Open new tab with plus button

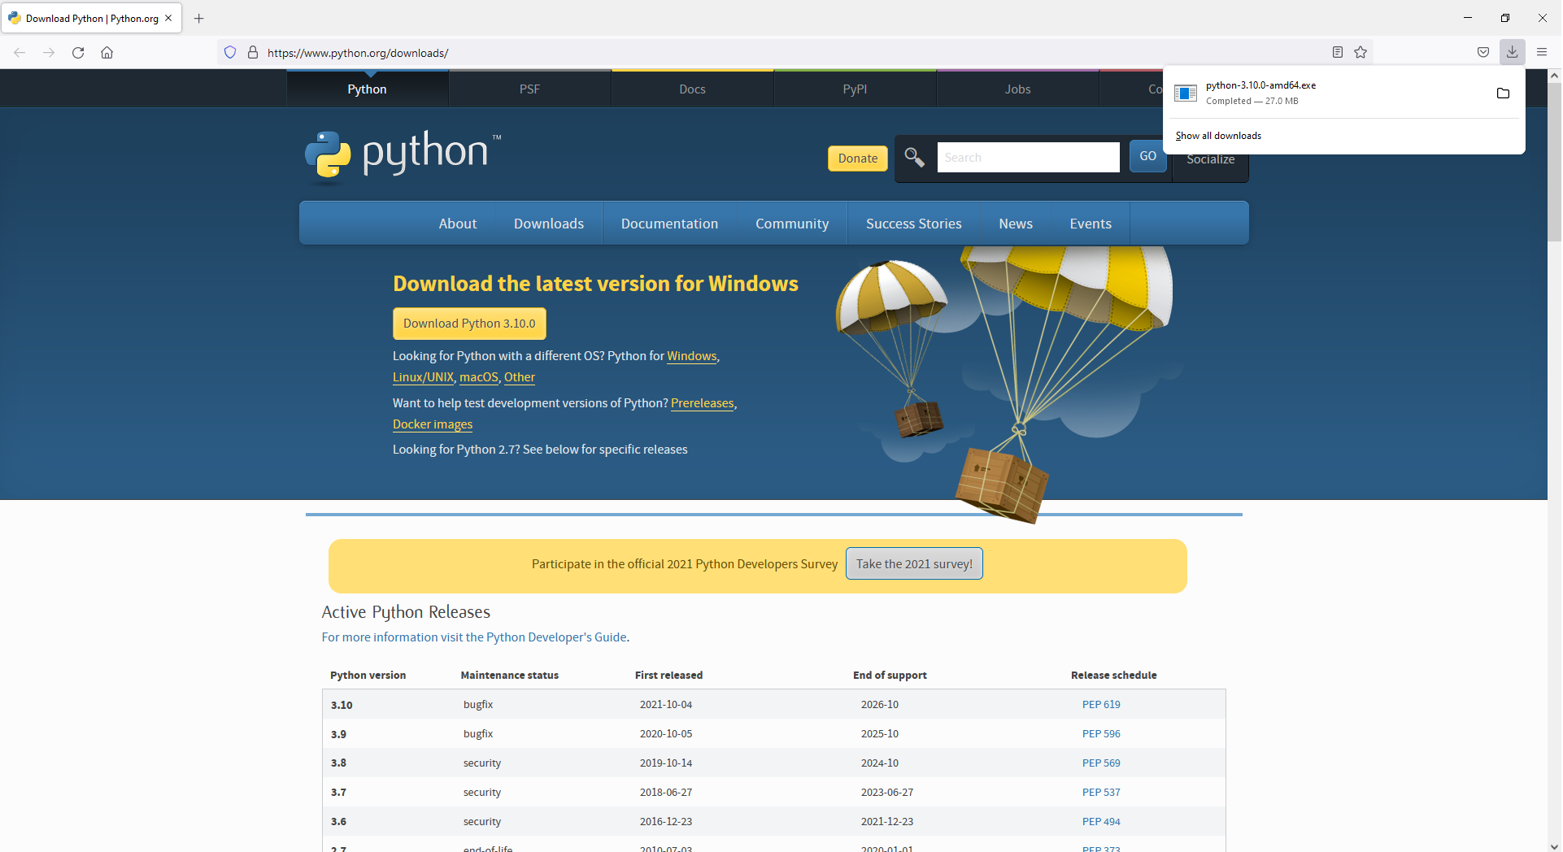[199, 18]
